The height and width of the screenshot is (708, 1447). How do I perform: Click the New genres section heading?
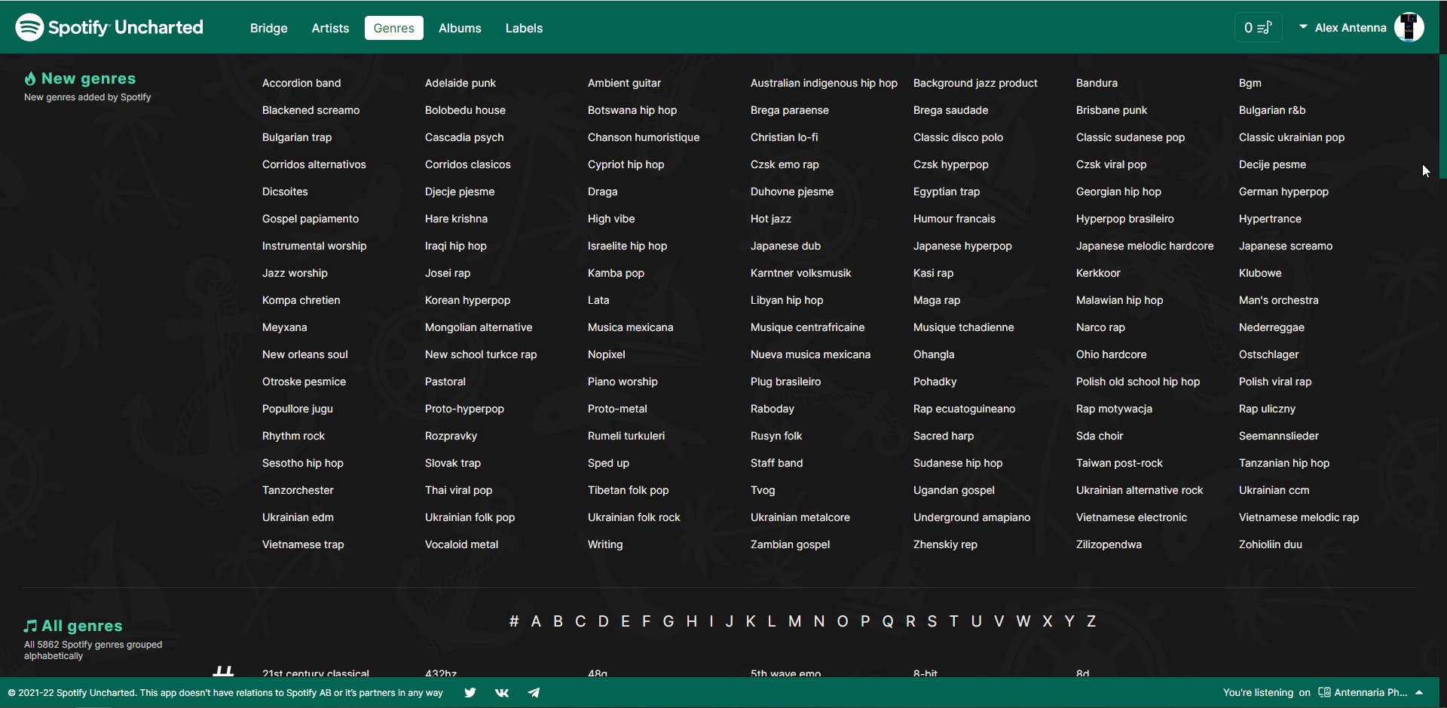pyautogui.click(x=88, y=78)
